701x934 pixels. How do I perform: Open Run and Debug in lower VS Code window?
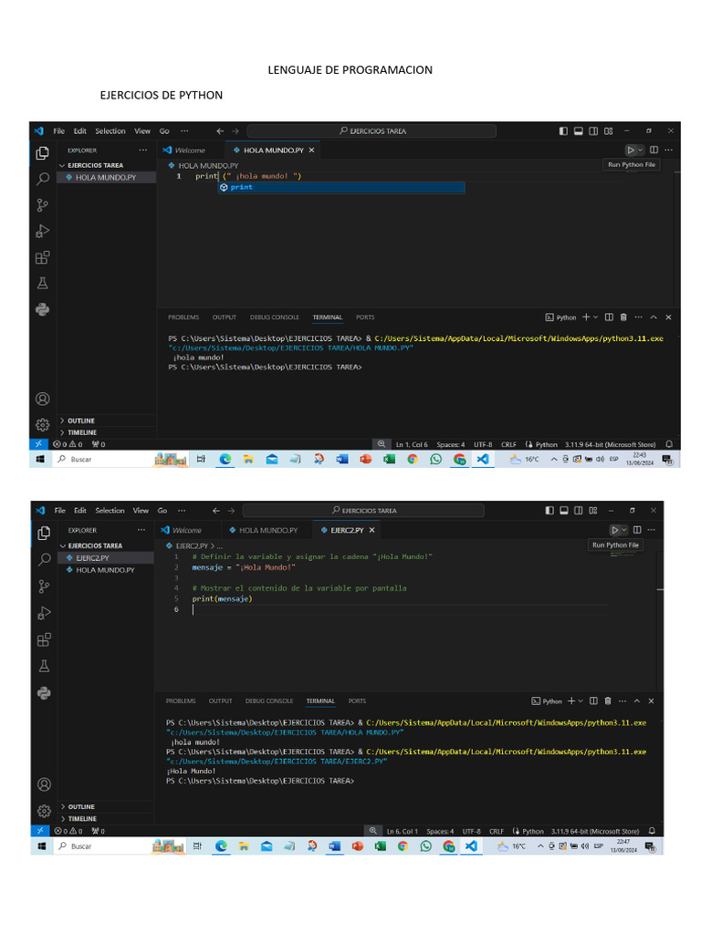point(44,612)
